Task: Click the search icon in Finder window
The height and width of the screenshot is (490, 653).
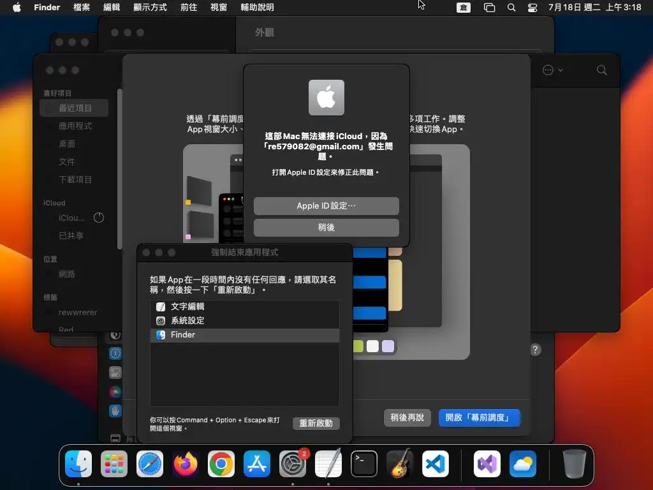Action: [x=601, y=70]
